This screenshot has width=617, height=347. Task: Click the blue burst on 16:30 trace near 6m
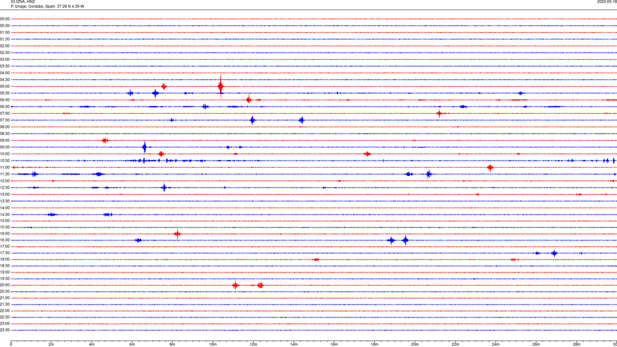pos(138,240)
